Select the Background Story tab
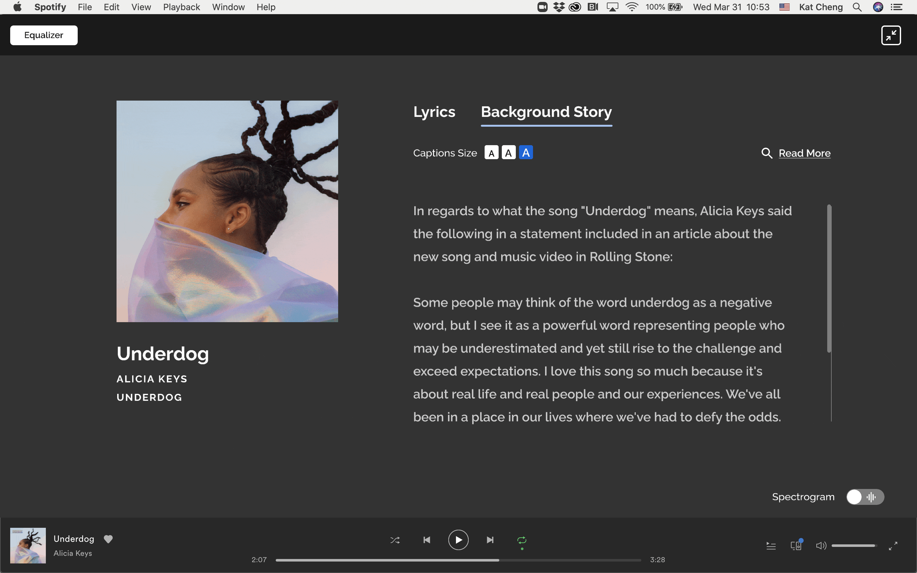 point(546,113)
